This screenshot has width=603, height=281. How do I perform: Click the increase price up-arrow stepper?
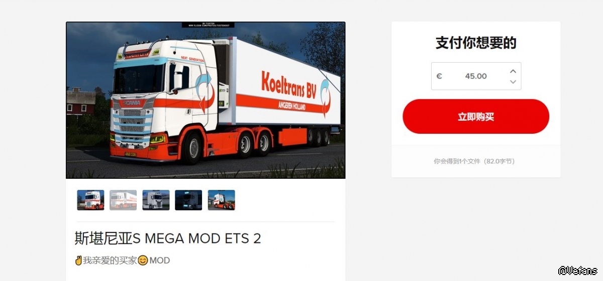[513, 71]
